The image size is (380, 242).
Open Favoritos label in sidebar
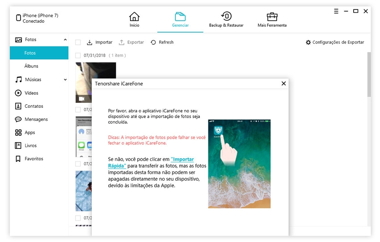(34, 159)
